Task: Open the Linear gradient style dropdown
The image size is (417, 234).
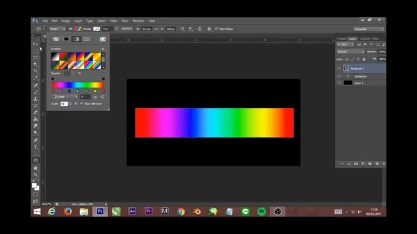Action: point(65,97)
